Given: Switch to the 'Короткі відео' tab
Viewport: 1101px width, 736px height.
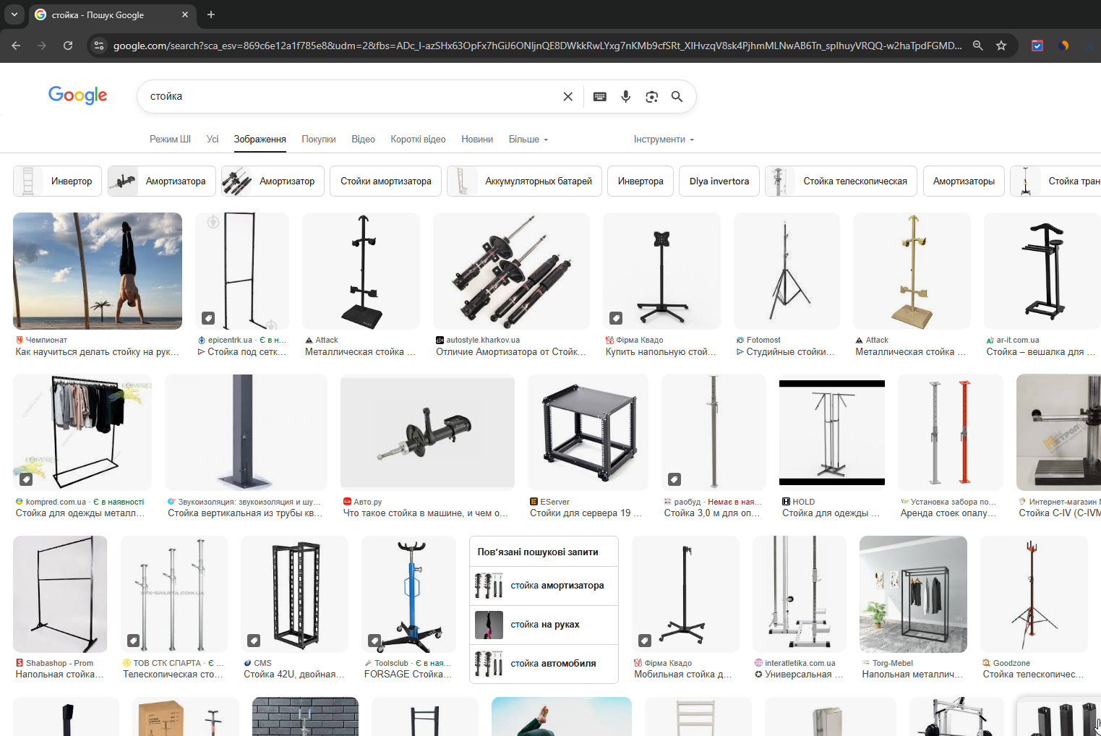Looking at the screenshot, I should (418, 140).
